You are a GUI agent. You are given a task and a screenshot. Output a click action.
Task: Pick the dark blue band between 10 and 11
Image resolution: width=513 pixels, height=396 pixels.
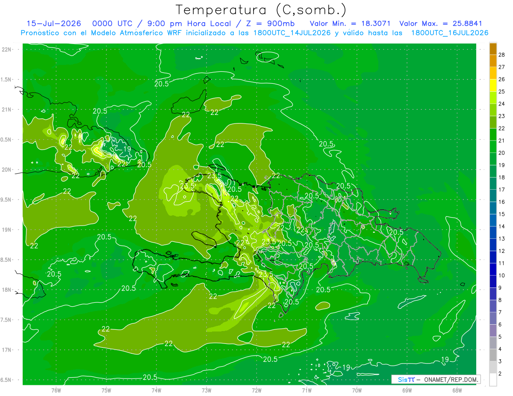point(493,270)
